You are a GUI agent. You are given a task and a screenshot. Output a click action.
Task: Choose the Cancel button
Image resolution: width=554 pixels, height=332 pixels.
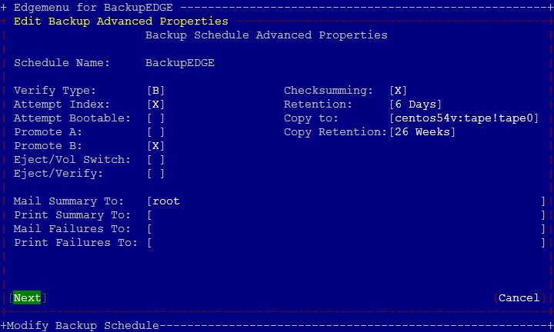[519, 297]
